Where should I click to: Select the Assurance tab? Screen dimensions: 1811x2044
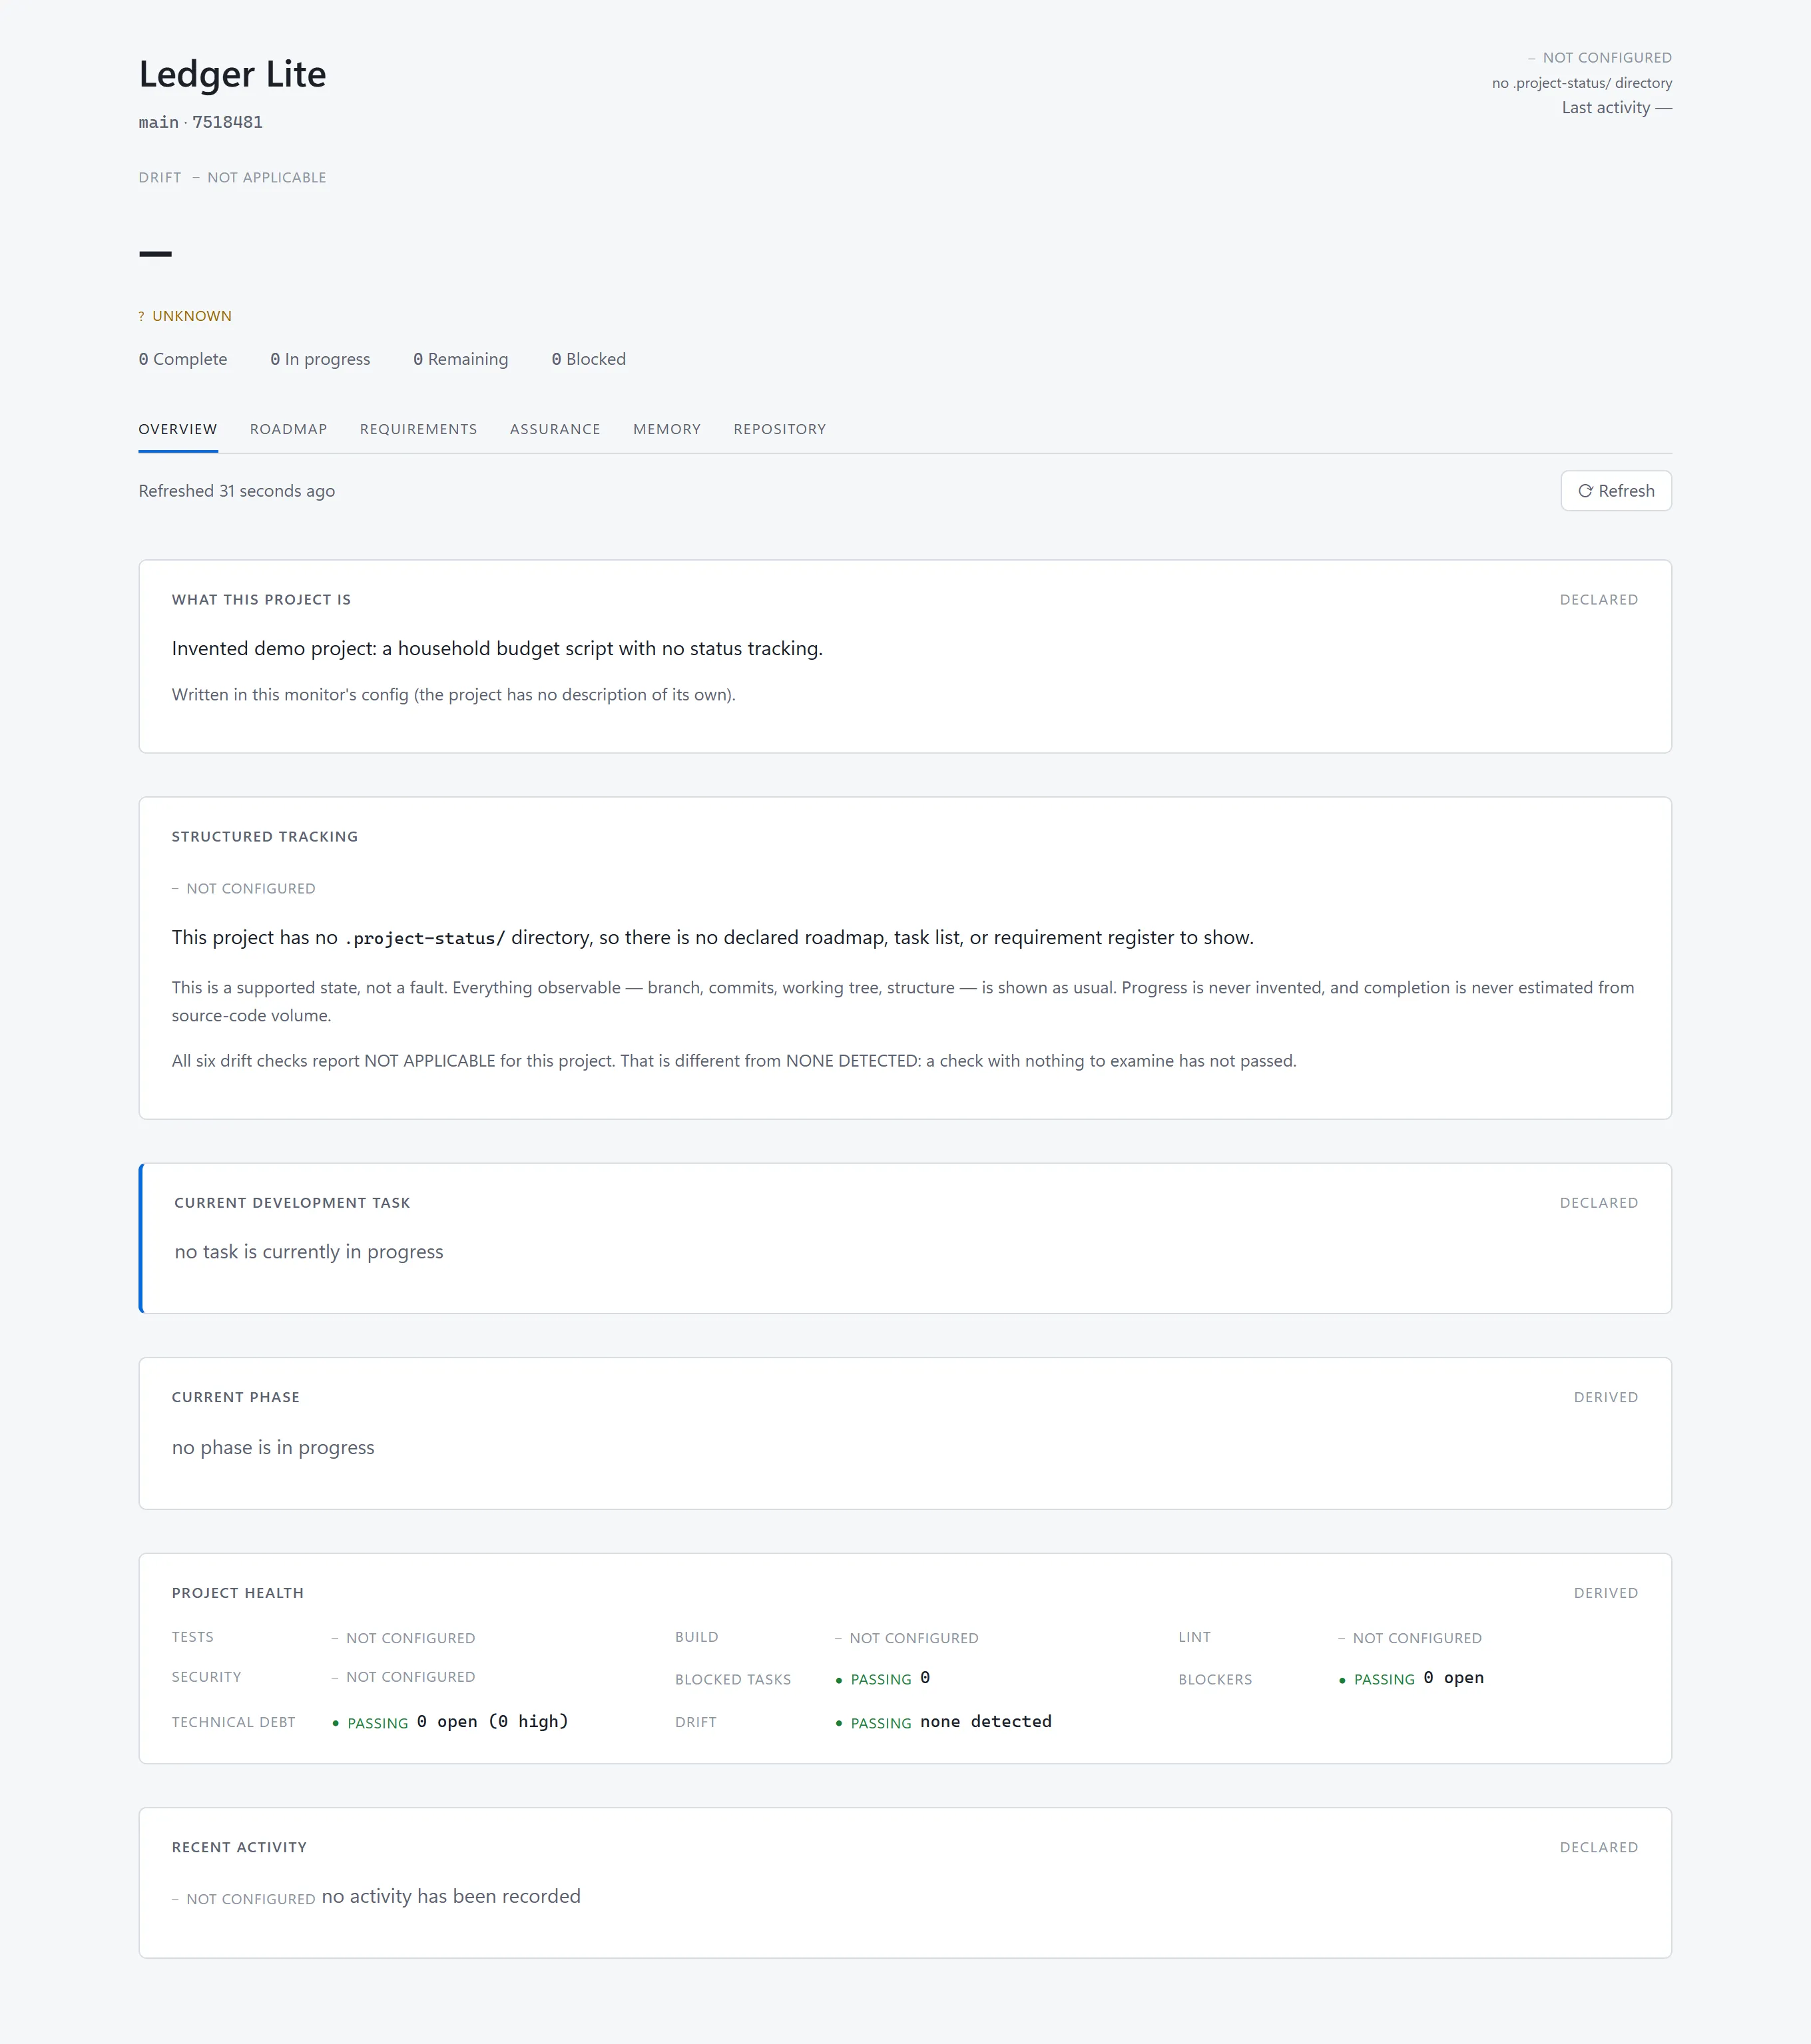pos(555,429)
